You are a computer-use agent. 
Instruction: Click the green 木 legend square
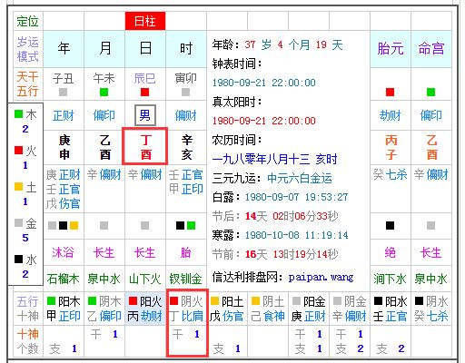18,114
